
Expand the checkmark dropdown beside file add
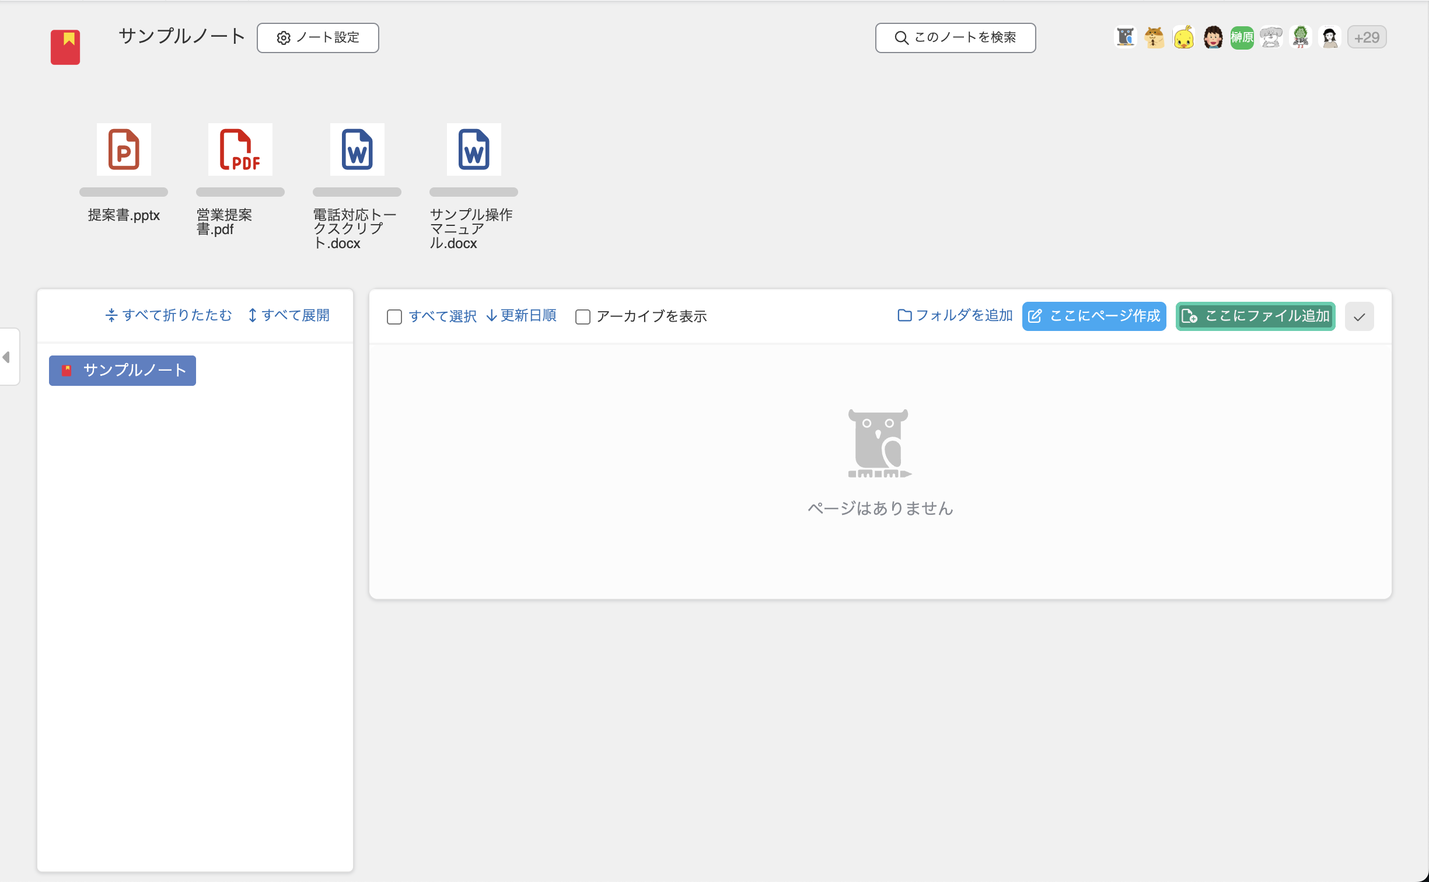(1359, 317)
